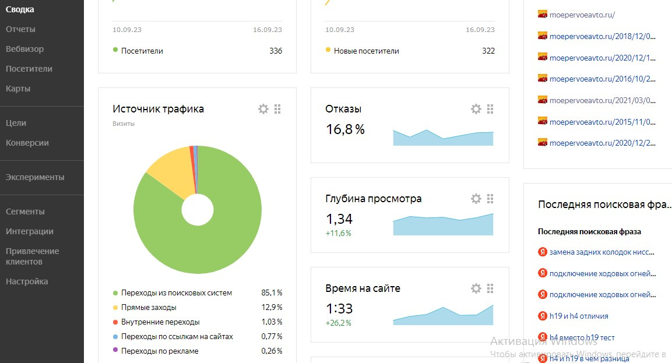Click Yandex icon beside h4 вместо h19 тест
The width and height of the screenshot is (672, 363).
(543, 337)
